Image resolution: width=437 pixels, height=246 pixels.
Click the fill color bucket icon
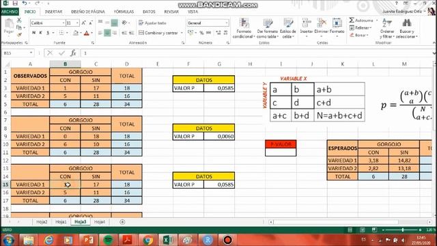76,33
